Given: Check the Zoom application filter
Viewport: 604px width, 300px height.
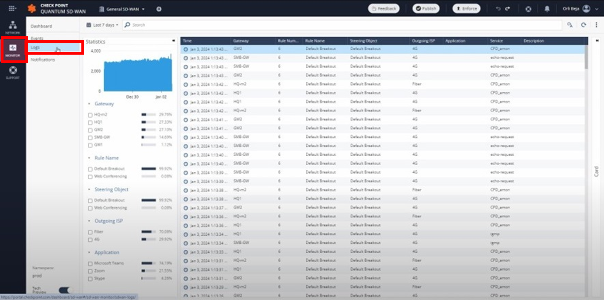Looking at the screenshot, I should pyautogui.click(x=90, y=271).
